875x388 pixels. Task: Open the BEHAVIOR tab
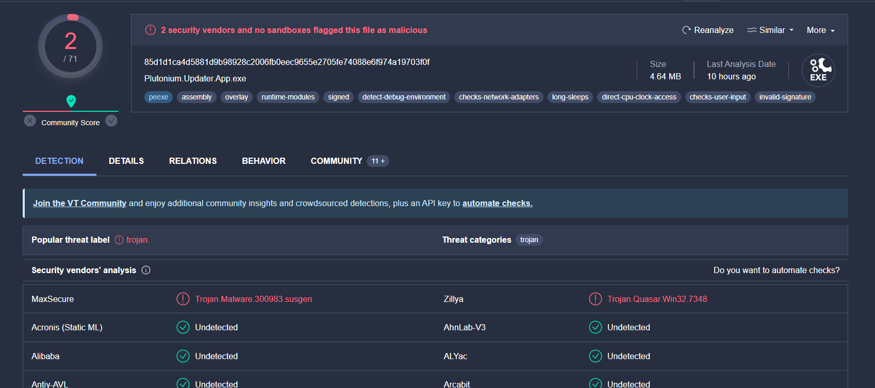263,161
